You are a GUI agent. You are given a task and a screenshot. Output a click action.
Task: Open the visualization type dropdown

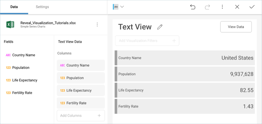coord(119,7)
